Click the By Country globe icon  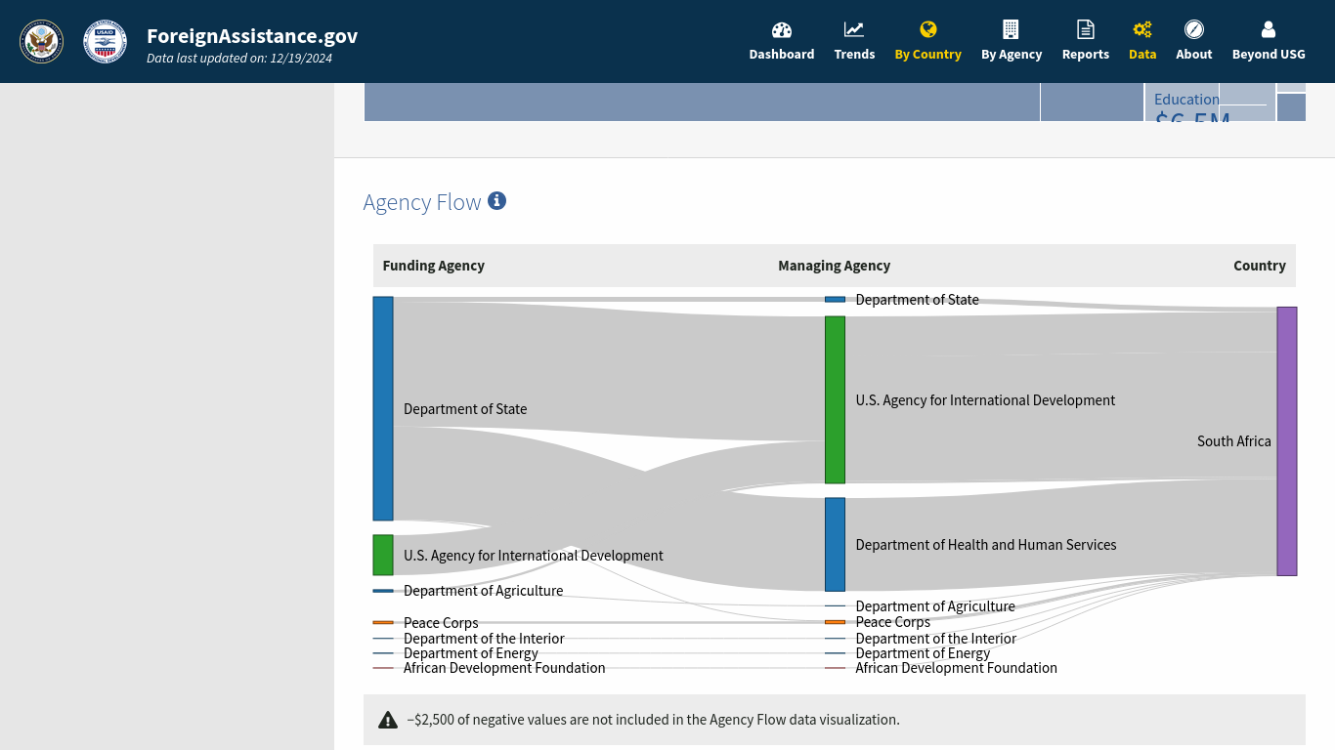(928, 29)
